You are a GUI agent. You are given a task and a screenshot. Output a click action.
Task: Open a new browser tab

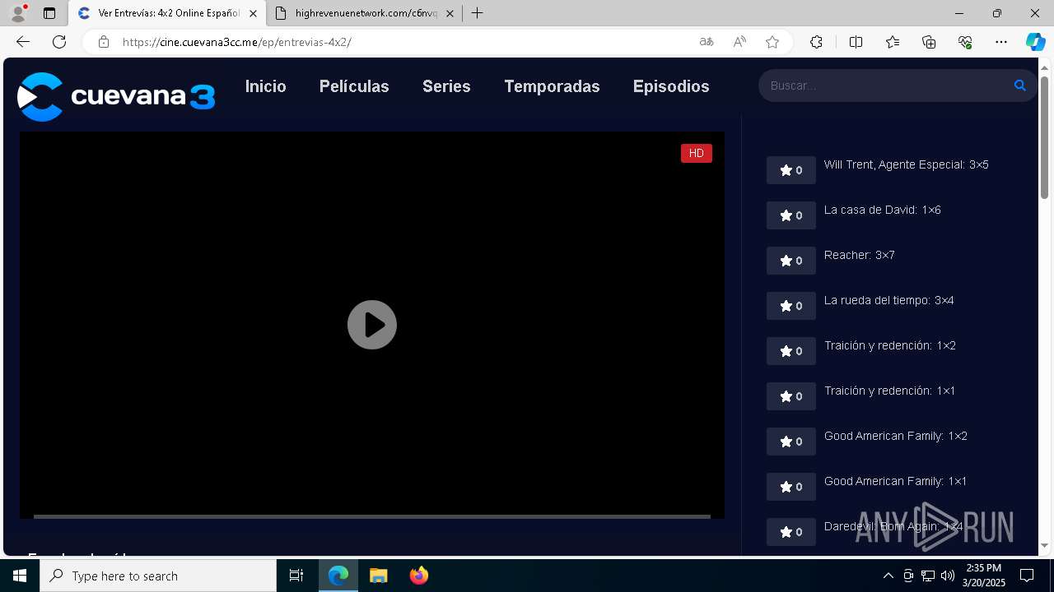[478, 13]
